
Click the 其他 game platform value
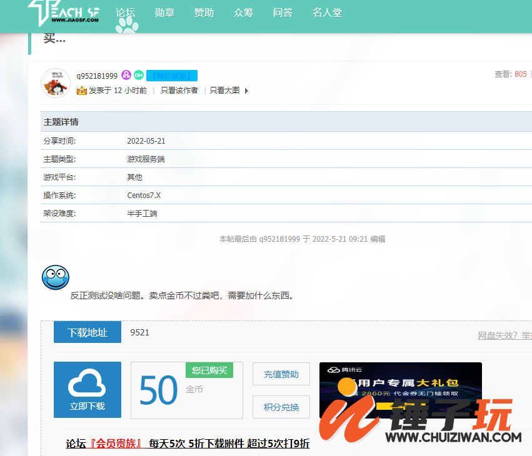pyautogui.click(x=134, y=177)
